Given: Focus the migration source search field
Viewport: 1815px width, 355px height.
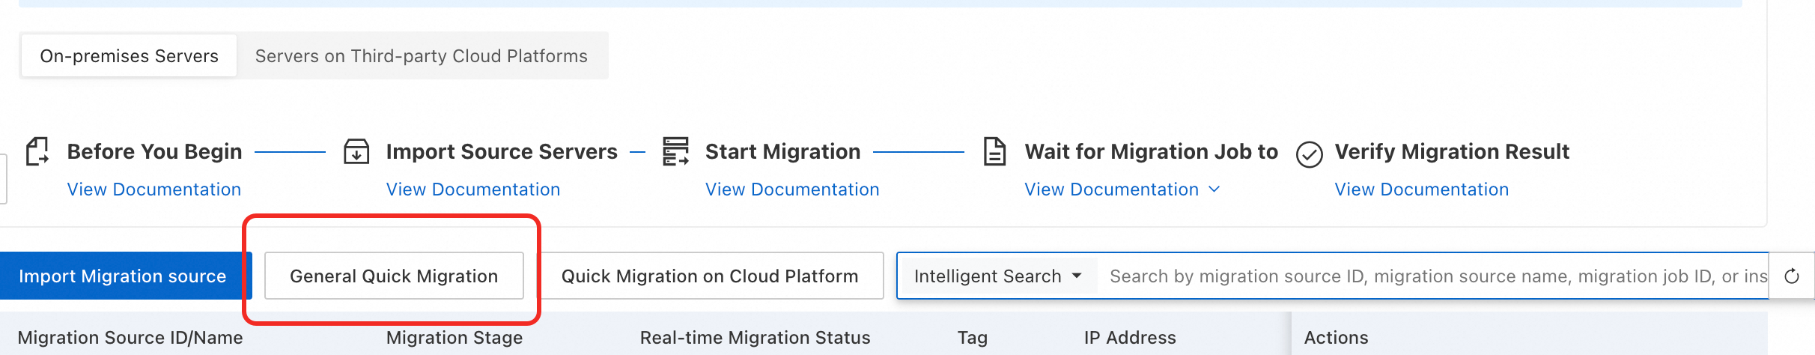Looking at the screenshot, I should 1430,276.
